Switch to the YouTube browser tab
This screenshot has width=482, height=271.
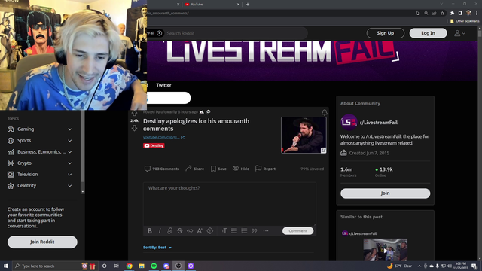212,5
